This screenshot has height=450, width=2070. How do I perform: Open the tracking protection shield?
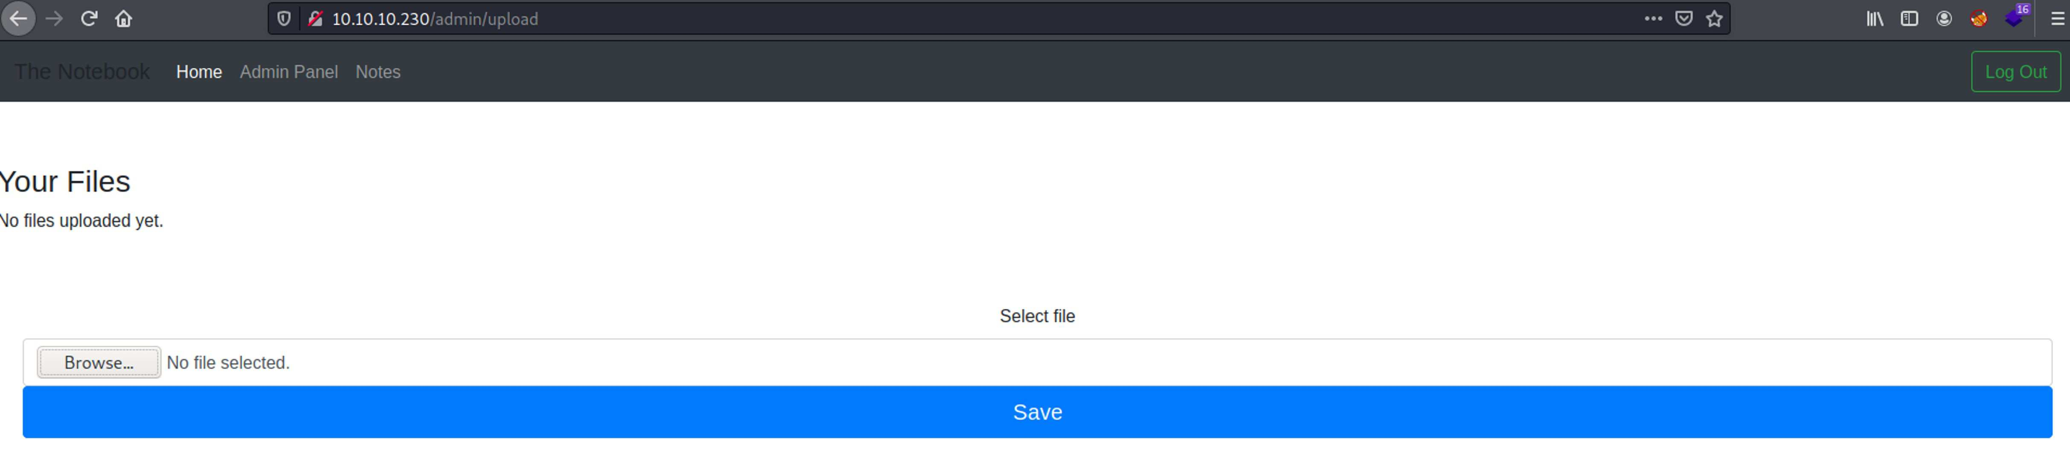coord(284,18)
